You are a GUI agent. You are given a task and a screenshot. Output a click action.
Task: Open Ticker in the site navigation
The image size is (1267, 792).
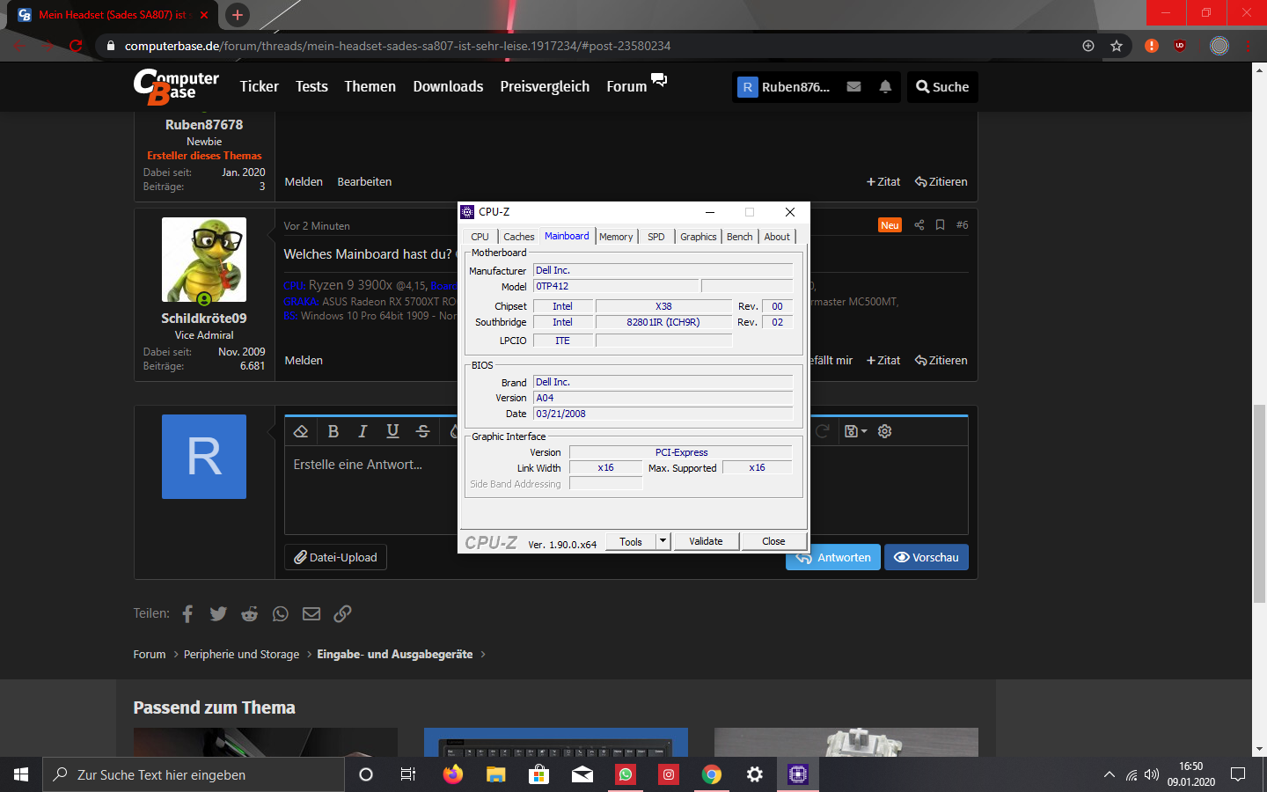pyautogui.click(x=260, y=86)
